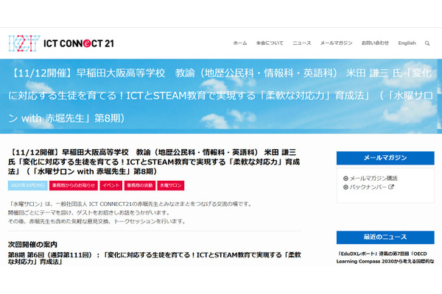Open the EduDXレポート news article link
Screen dimensions: 442x294
click(385, 257)
